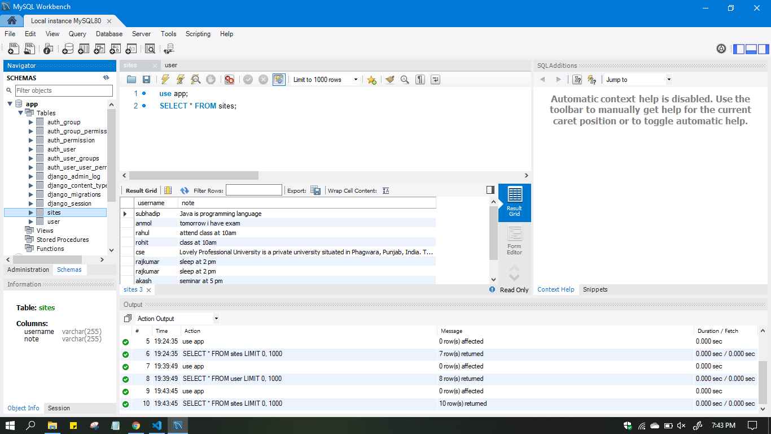Open find panel magnifier icon in editor toolbar

(405, 80)
